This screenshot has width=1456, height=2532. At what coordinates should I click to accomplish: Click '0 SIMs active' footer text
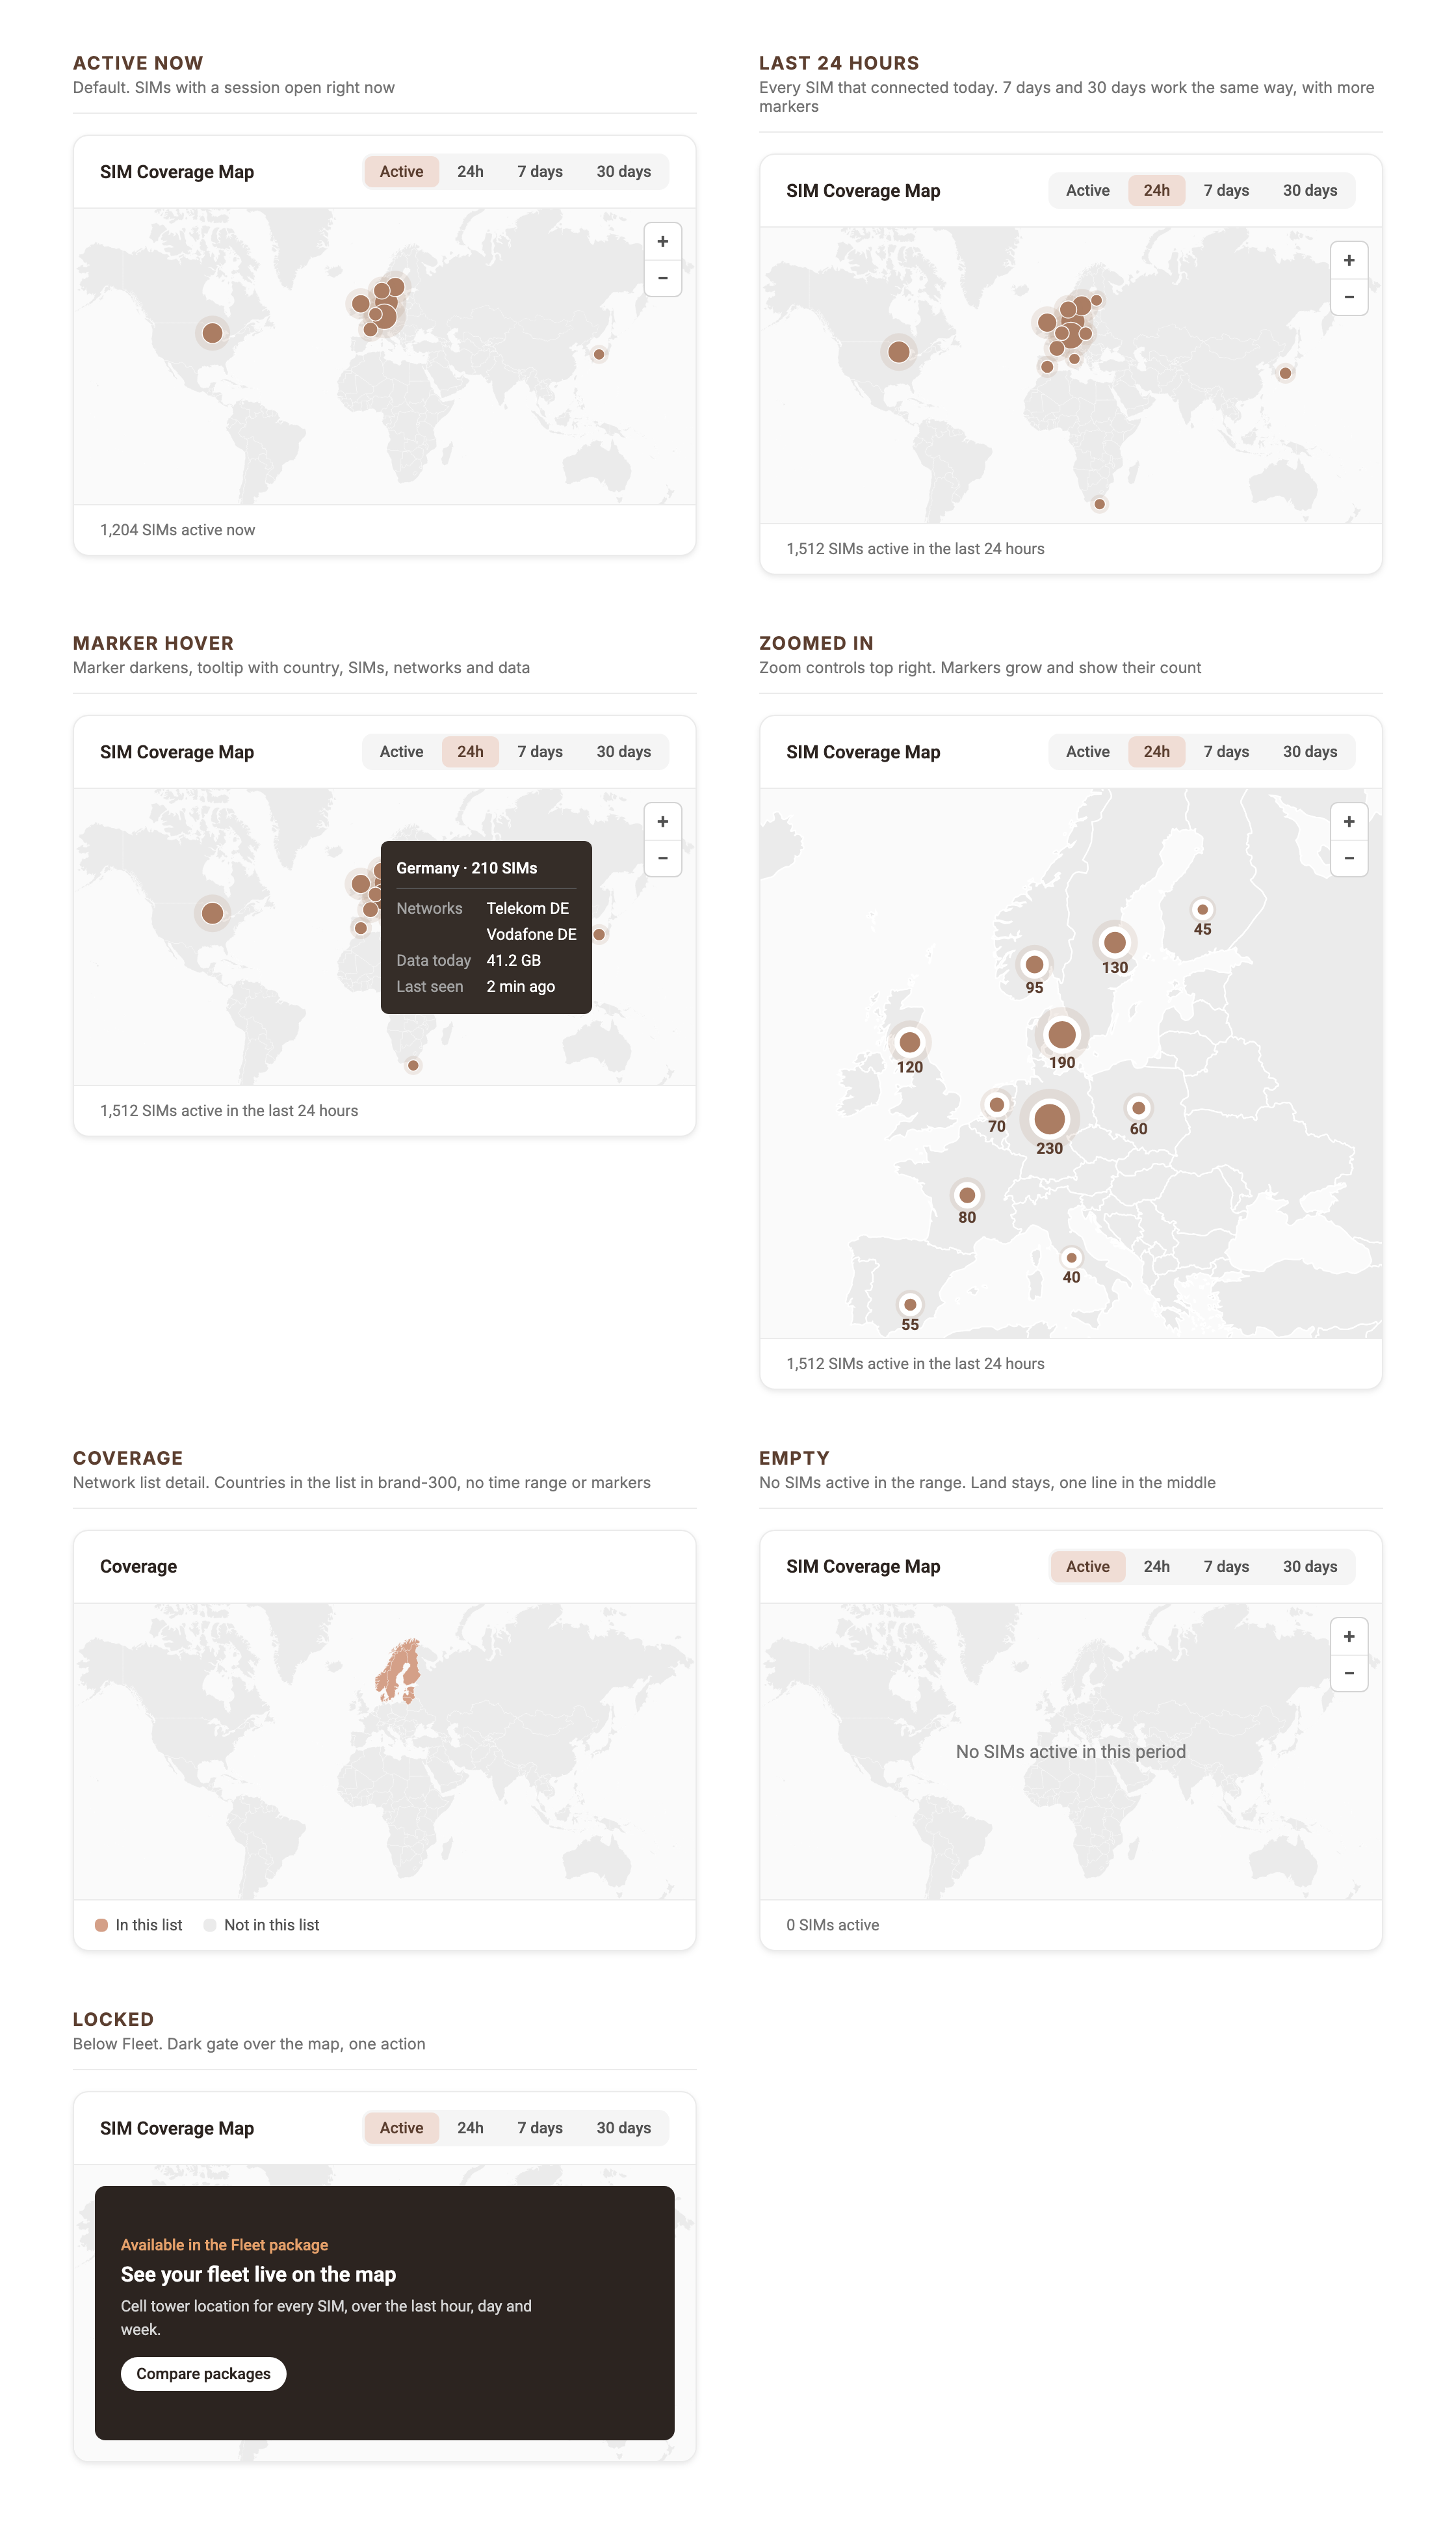coord(832,1925)
